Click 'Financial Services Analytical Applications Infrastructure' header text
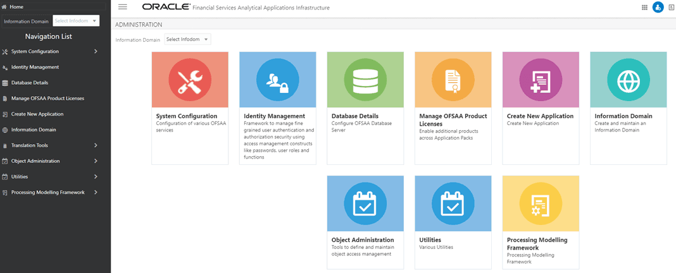 click(261, 8)
